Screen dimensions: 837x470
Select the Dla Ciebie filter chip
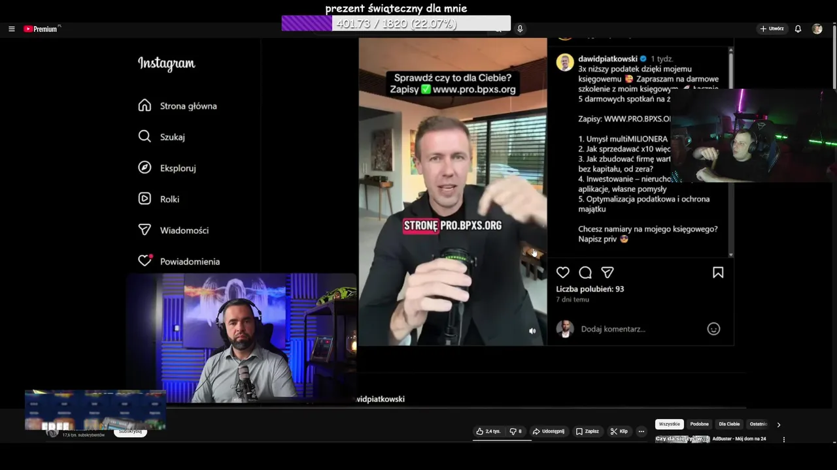click(x=729, y=424)
